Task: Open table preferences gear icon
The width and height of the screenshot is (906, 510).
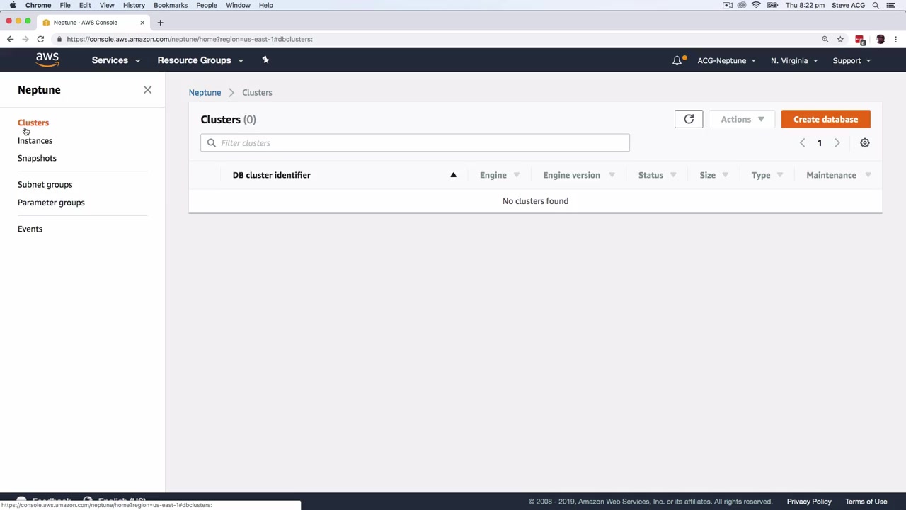Action: tap(864, 143)
